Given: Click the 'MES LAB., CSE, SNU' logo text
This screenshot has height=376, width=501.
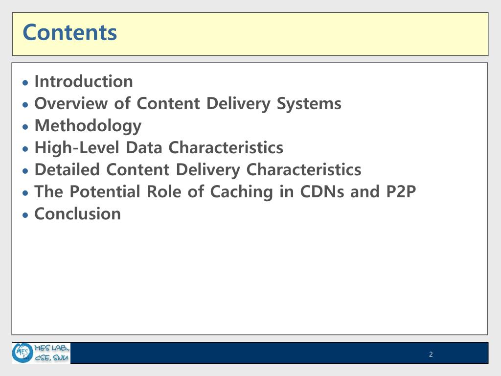Looking at the screenshot, I should pyautogui.click(x=52, y=353).
